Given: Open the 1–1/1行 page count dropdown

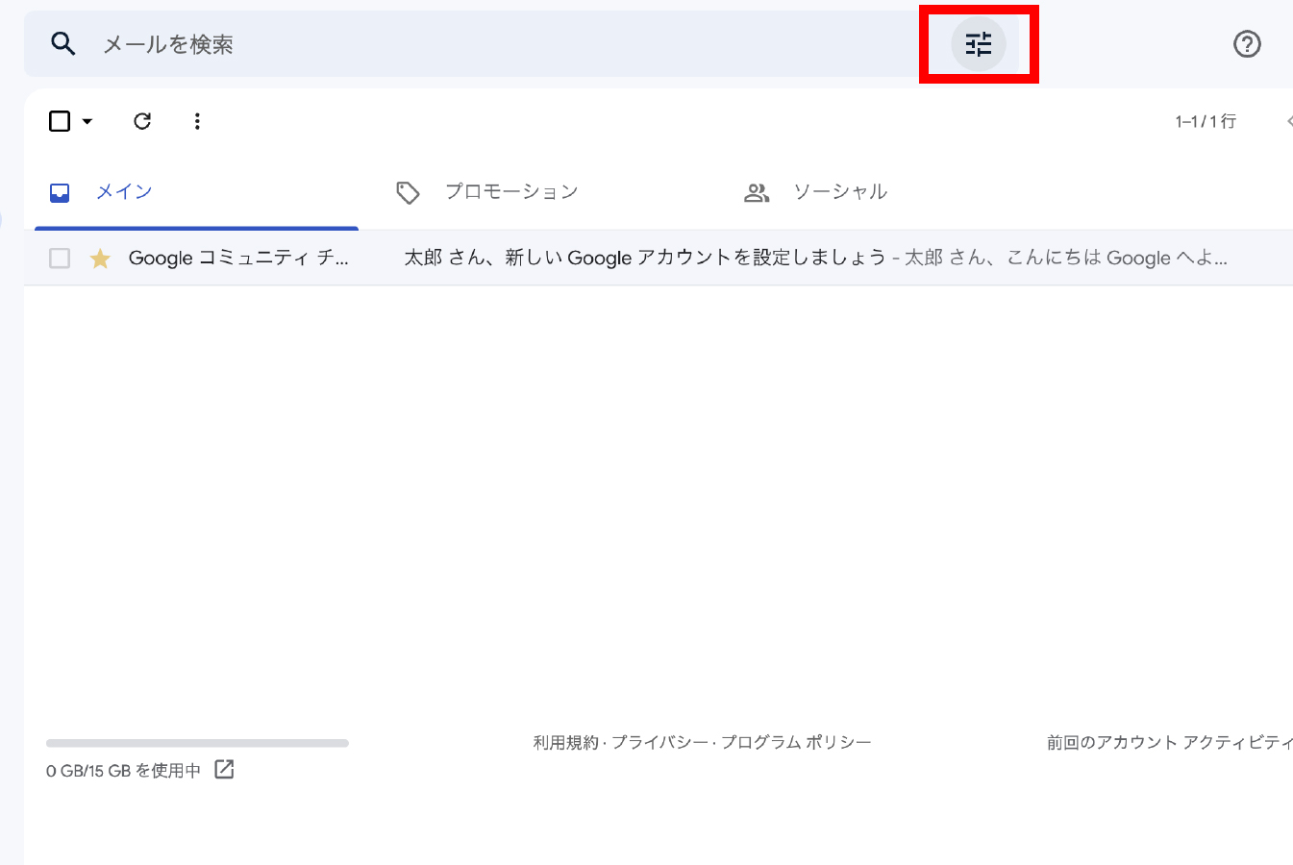Looking at the screenshot, I should point(1206,121).
